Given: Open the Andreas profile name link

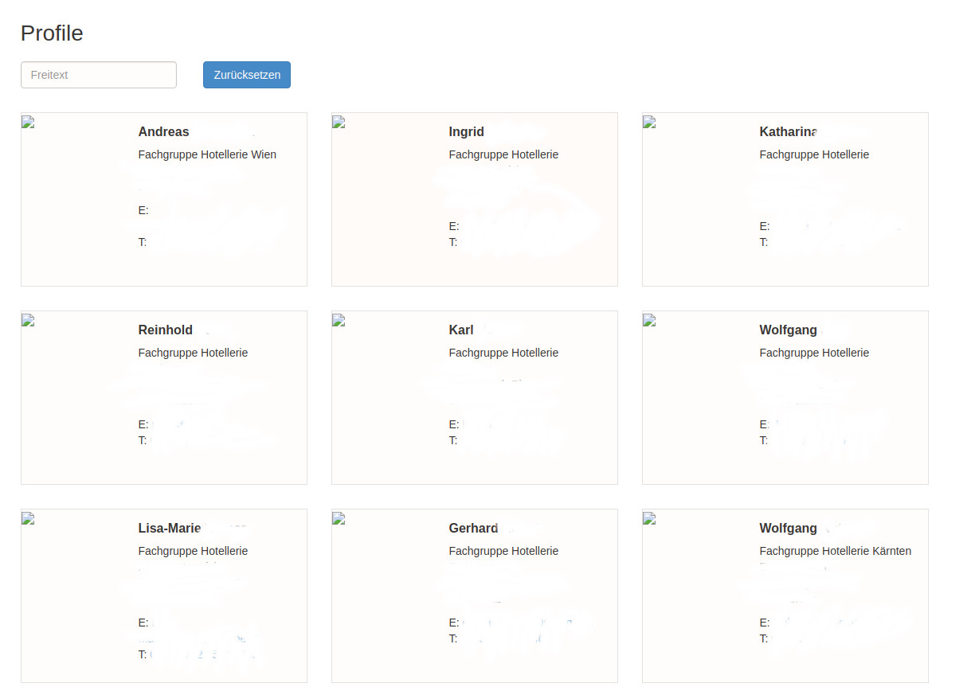Looking at the screenshot, I should [163, 132].
